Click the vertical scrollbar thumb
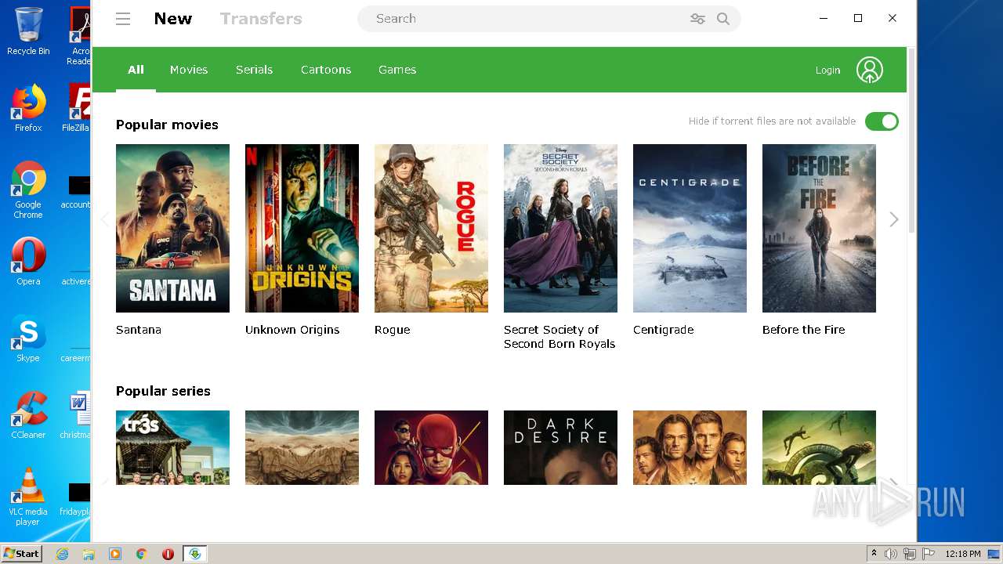 [911, 139]
